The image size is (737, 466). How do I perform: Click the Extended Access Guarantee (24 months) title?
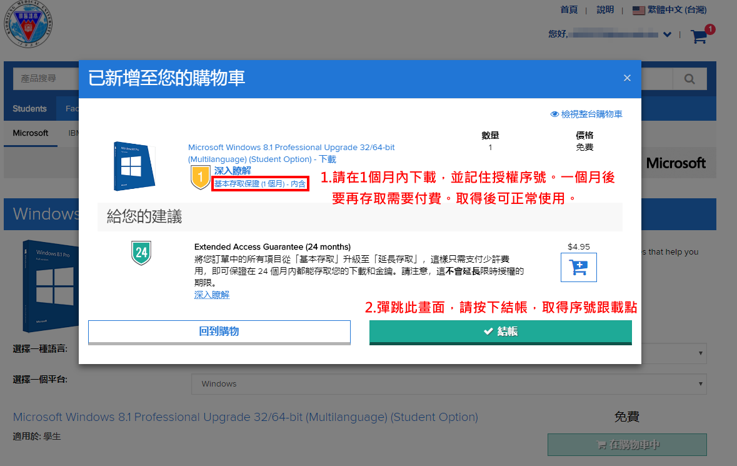(272, 247)
